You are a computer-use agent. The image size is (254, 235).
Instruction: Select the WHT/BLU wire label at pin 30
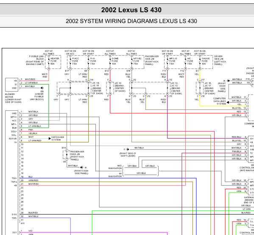33,216
